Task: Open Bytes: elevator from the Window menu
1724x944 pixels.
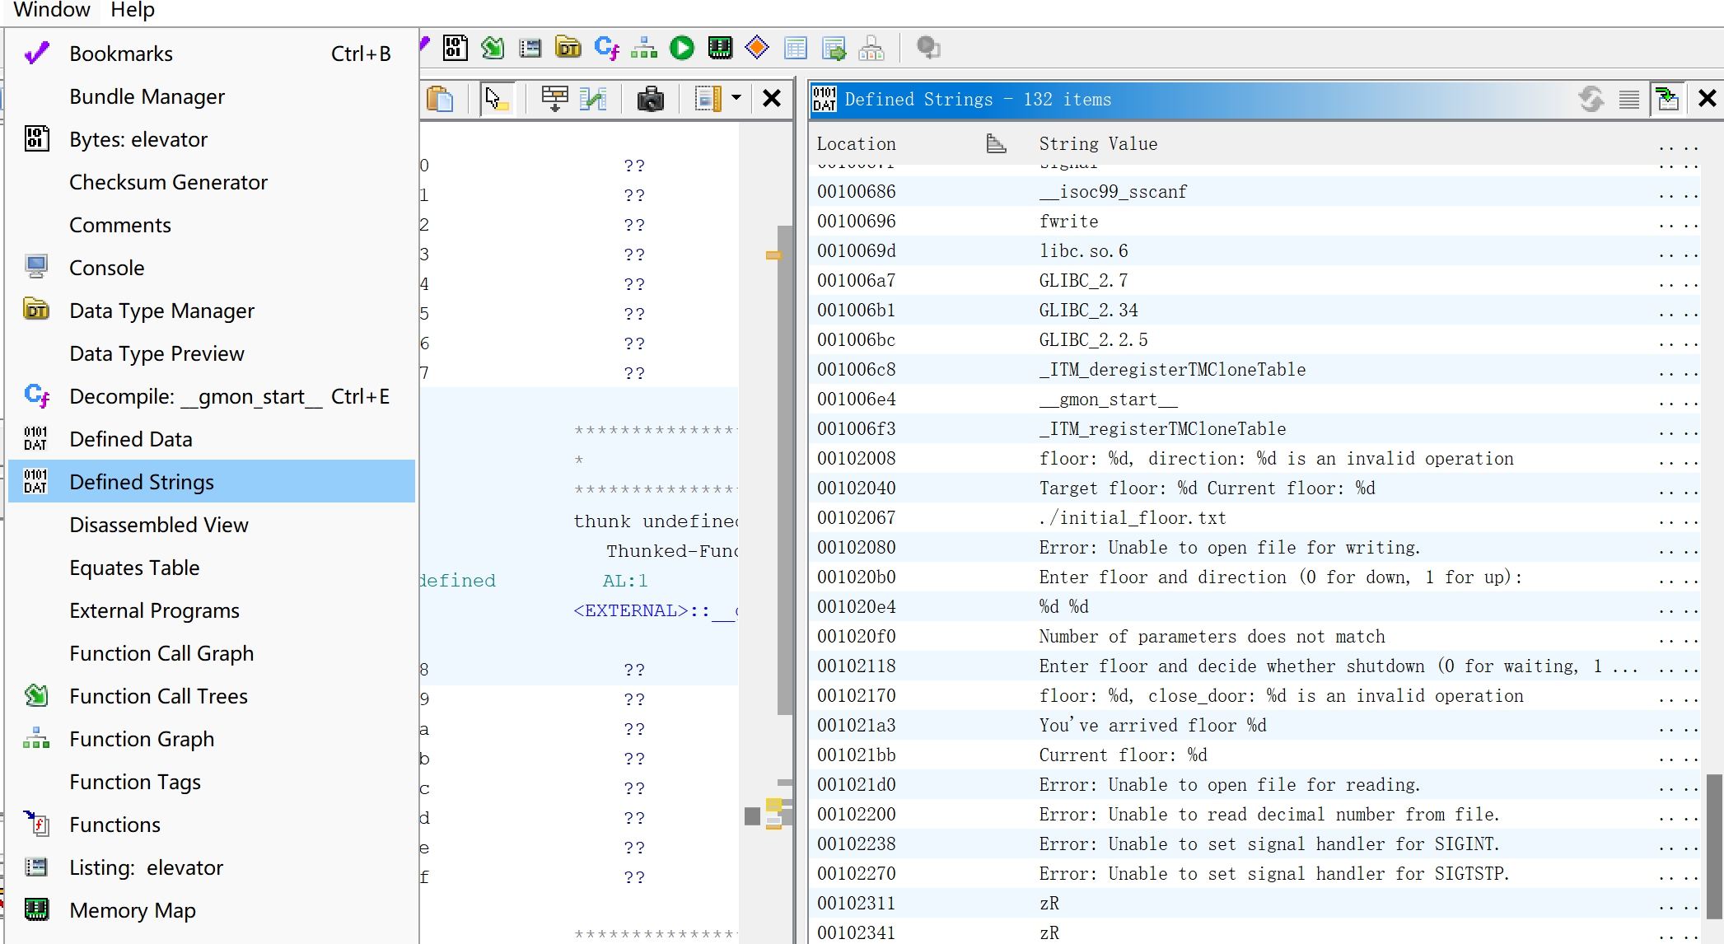Action: click(211, 139)
